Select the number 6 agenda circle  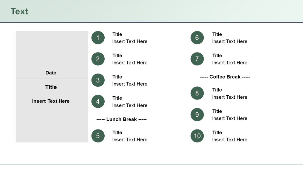pyautogui.click(x=197, y=37)
